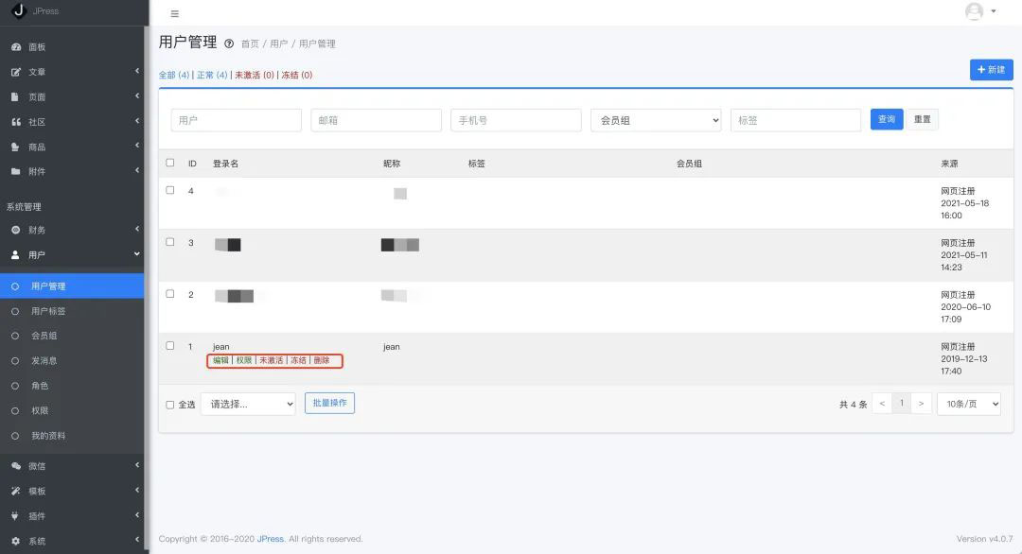This screenshot has width=1022, height=554.
Task: Enable the 全选 checkbox below the table
Action: [x=170, y=405]
